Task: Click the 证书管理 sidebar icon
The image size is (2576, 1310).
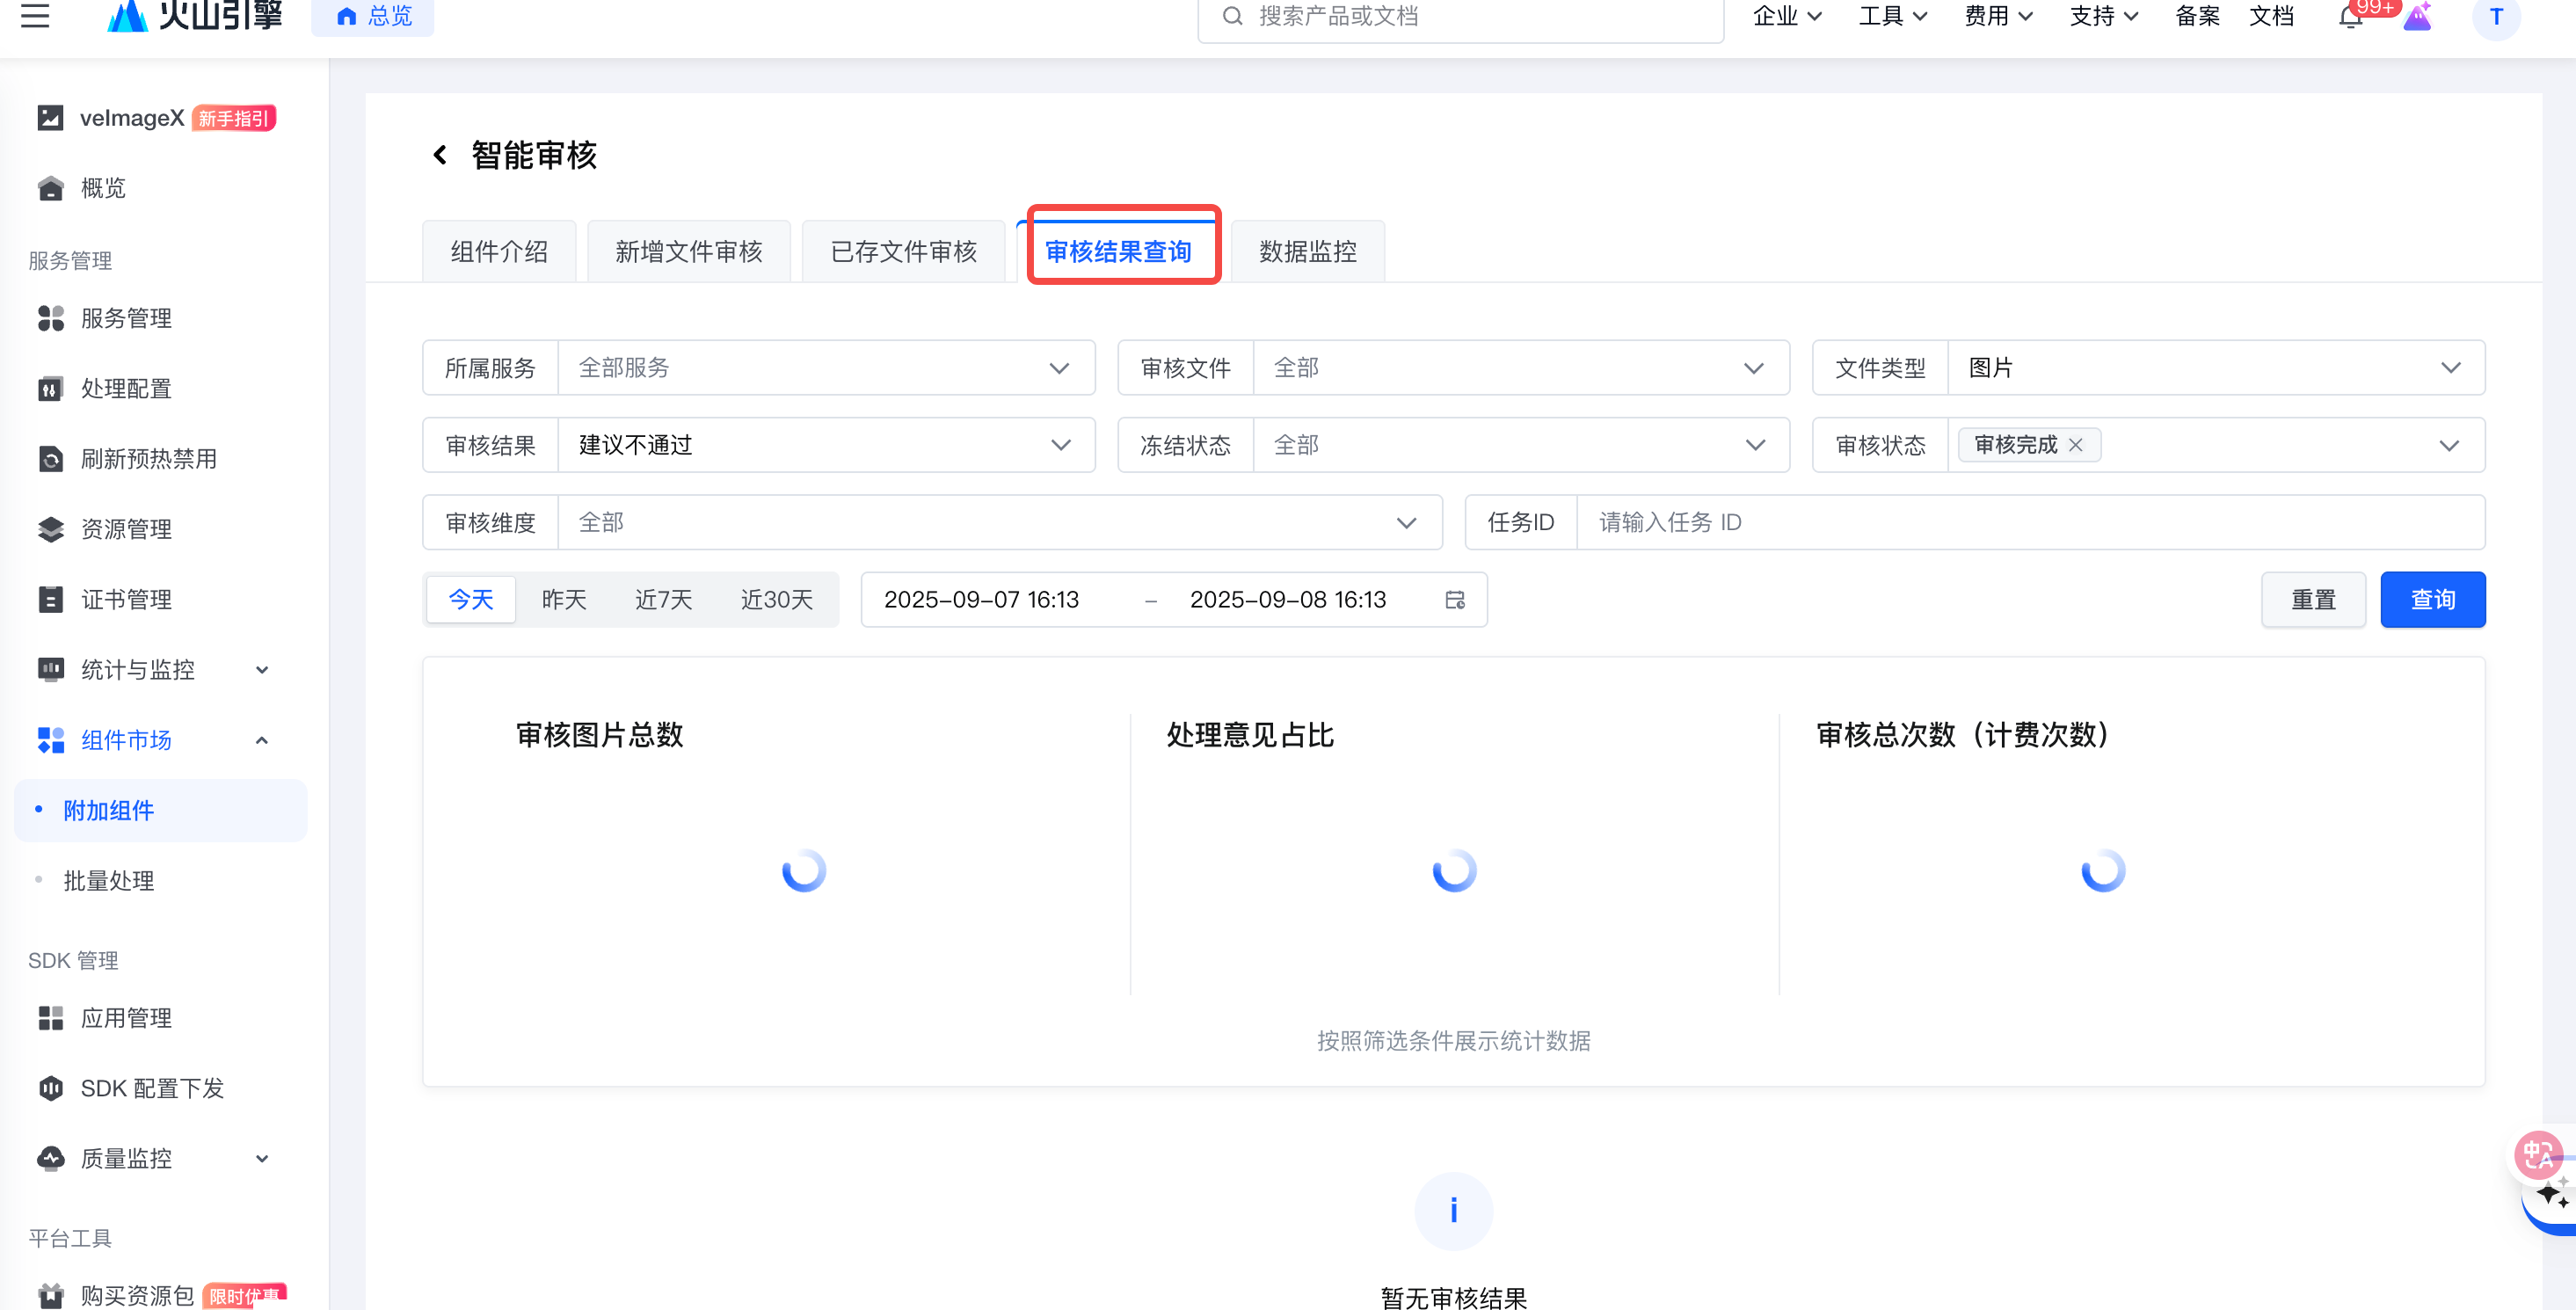Action: point(50,599)
